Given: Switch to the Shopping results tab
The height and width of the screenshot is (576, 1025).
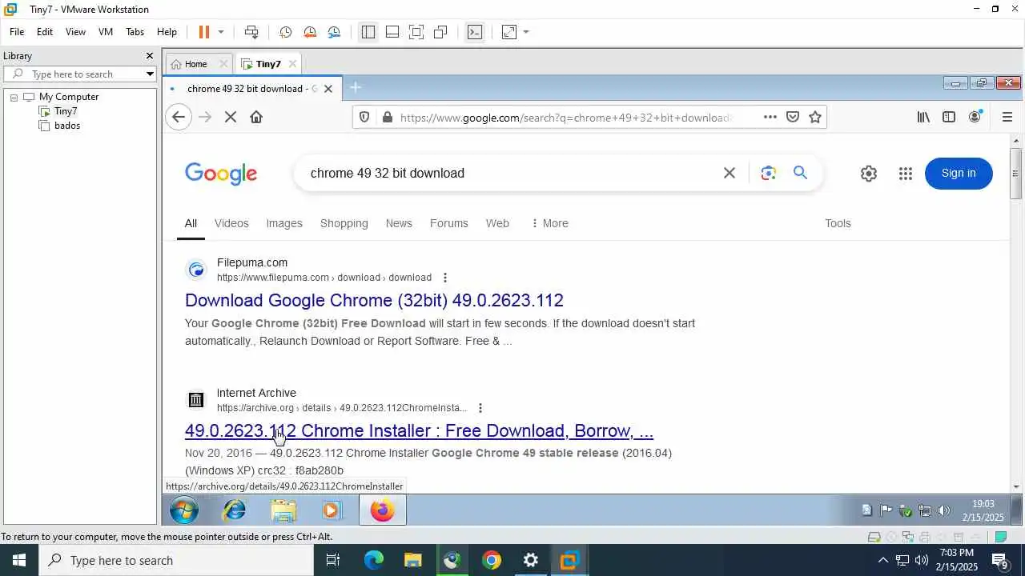Looking at the screenshot, I should click(x=344, y=223).
